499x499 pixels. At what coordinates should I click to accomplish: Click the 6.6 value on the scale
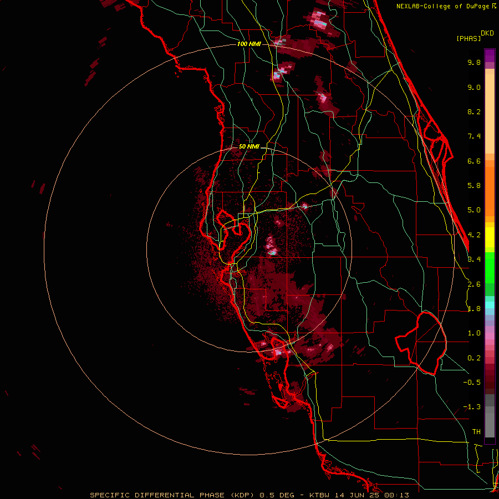474,161
